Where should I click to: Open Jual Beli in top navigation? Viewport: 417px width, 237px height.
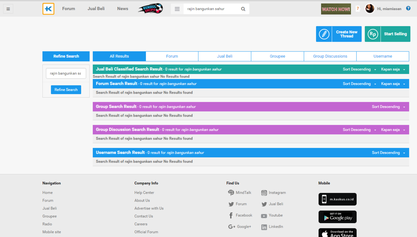pyautogui.click(x=96, y=9)
